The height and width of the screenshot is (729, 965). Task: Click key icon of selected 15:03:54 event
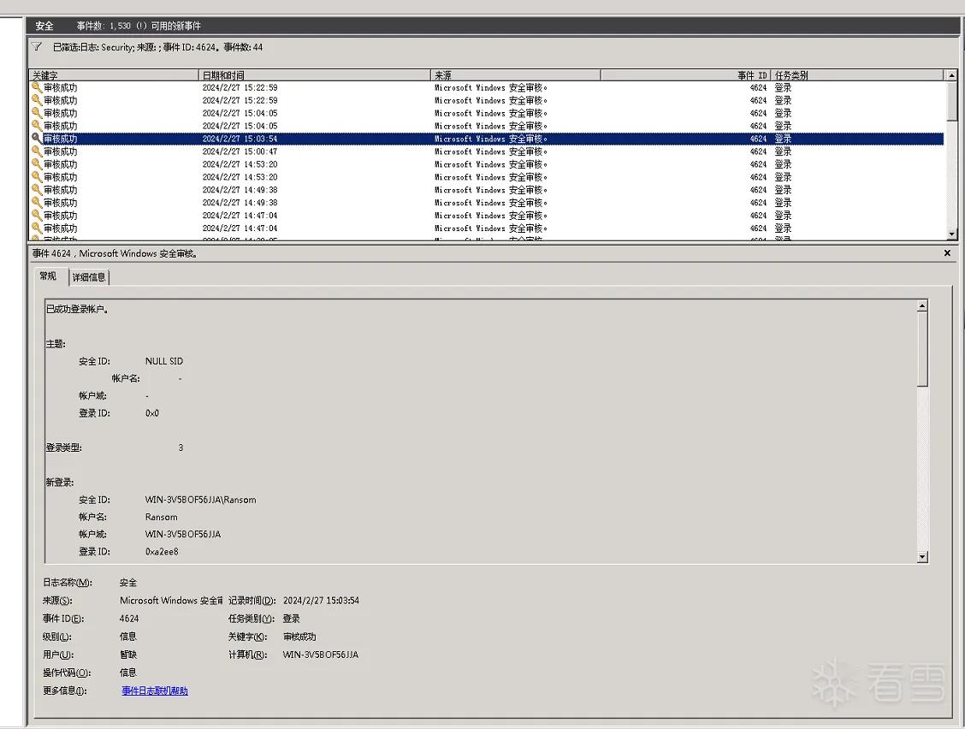(37, 139)
